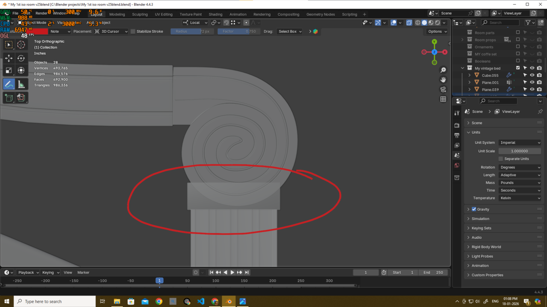Open the Geometry Nodes workspace tab
This screenshot has width=547, height=307.
pyautogui.click(x=321, y=14)
